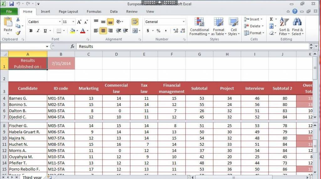Open the green File menu button
This screenshot has height=179, width=321.
9,12
